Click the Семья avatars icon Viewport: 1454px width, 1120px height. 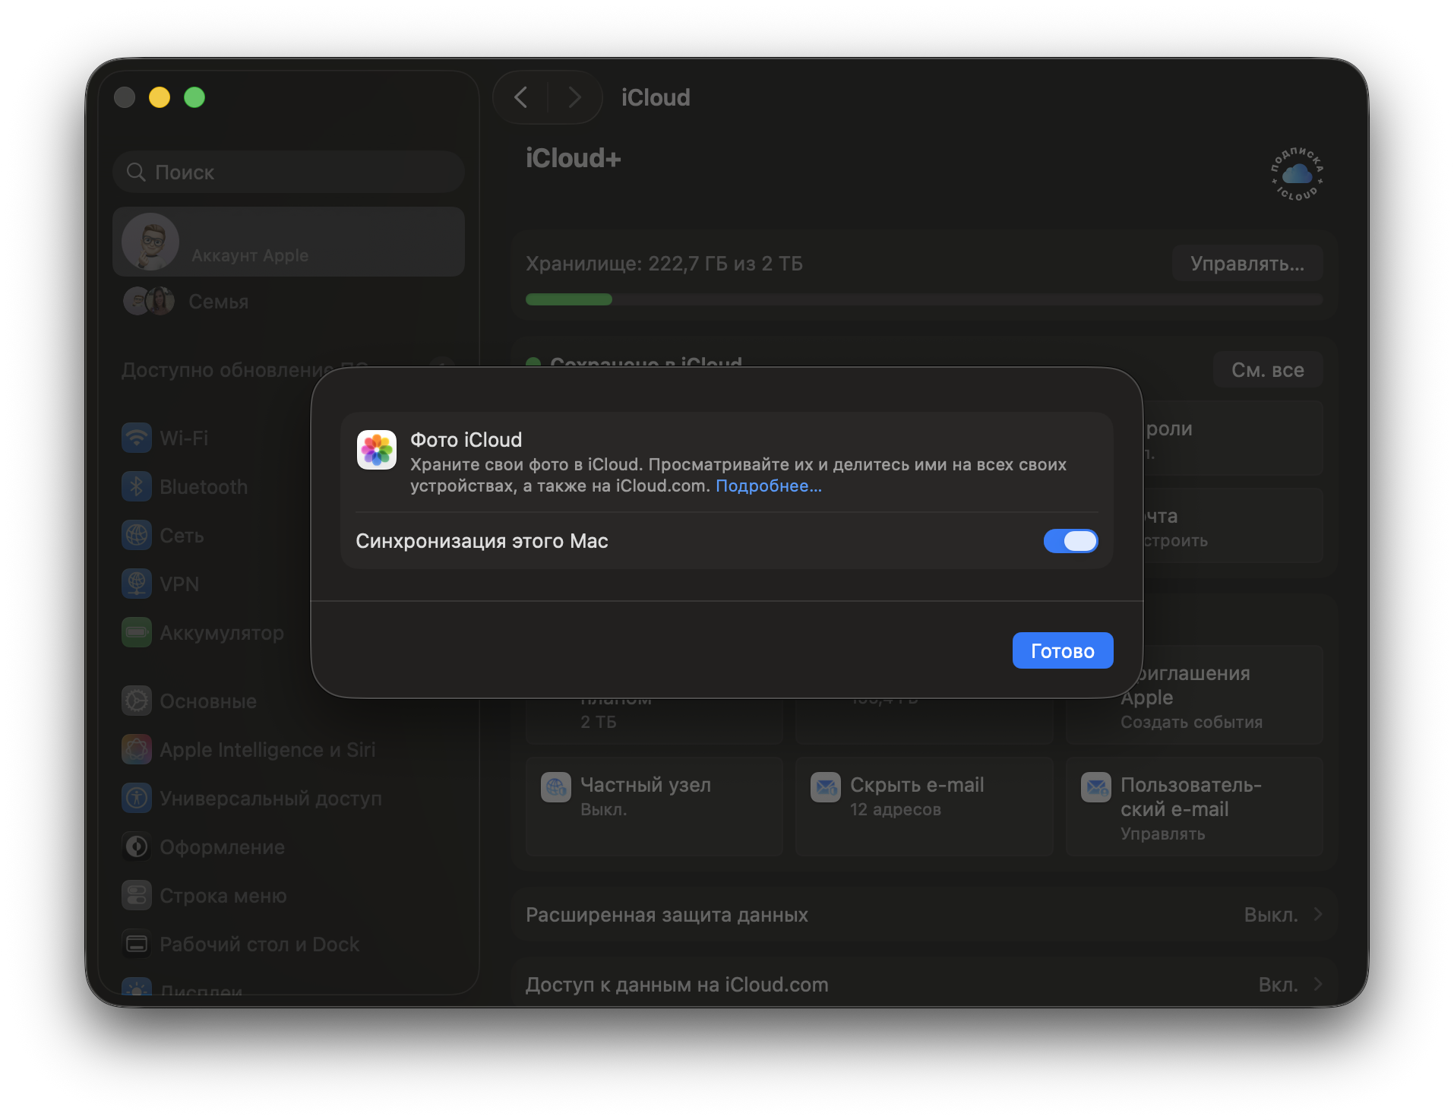coord(149,302)
